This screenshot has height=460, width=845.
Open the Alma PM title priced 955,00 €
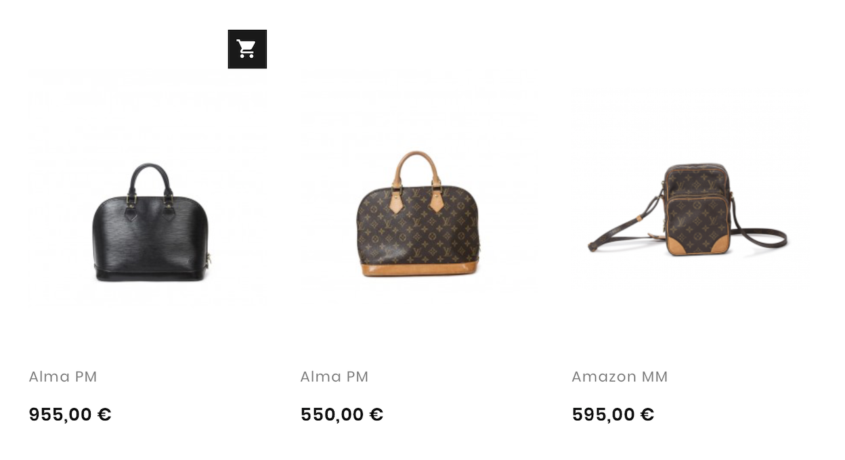coord(63,377)
